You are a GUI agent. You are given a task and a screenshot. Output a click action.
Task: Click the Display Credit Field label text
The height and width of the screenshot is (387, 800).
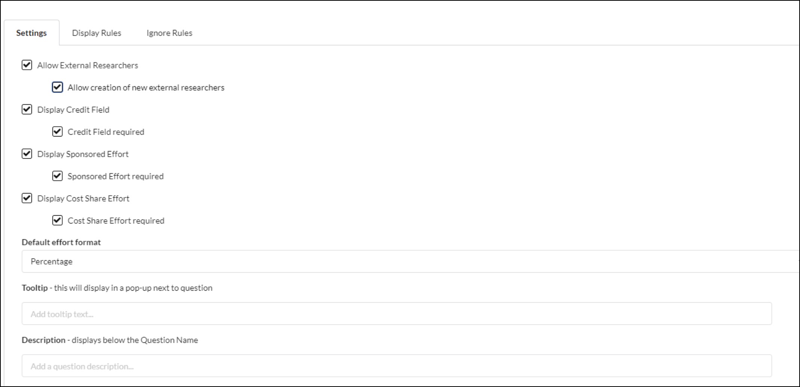click(x=73, y=109)
